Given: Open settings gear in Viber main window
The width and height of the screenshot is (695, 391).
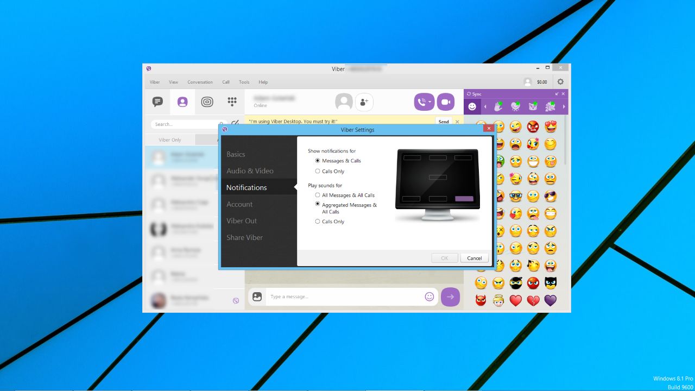Looking at the screenshot, I should click(560, 82).
